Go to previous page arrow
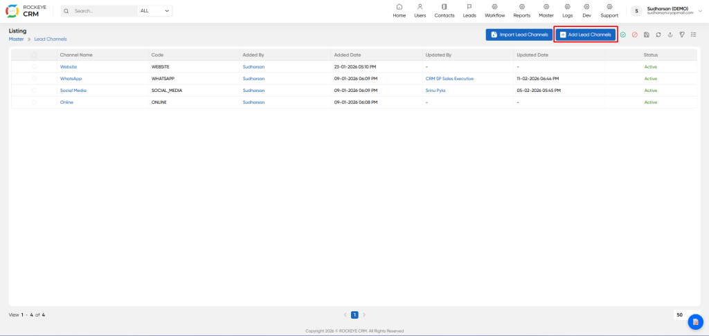709x336 pixels. click(345, 315)
